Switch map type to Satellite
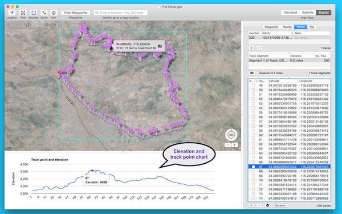 point(308,13)
